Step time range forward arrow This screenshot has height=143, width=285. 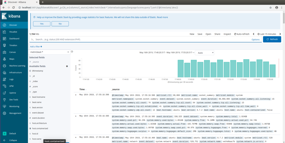[280, 34]
